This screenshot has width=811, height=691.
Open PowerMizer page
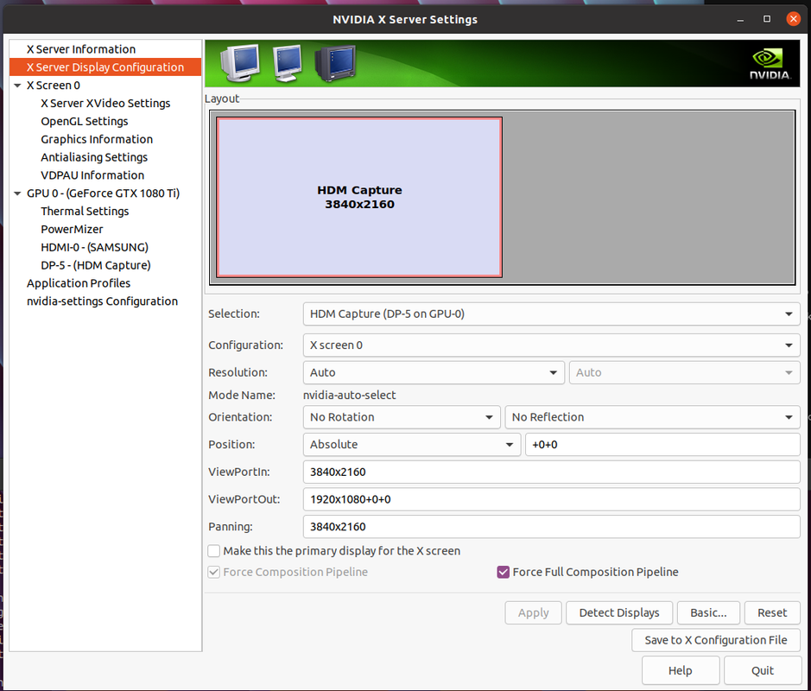click(72, 229)
